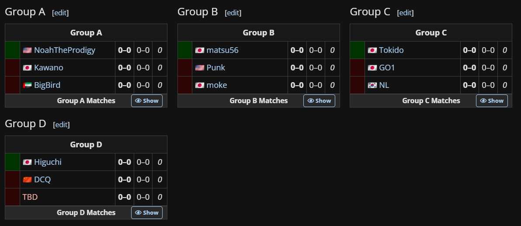The height and width of the screenshot is (226, 521).
Task: Click the green cell beside Higuchi
Action: (x=12, y=162)
